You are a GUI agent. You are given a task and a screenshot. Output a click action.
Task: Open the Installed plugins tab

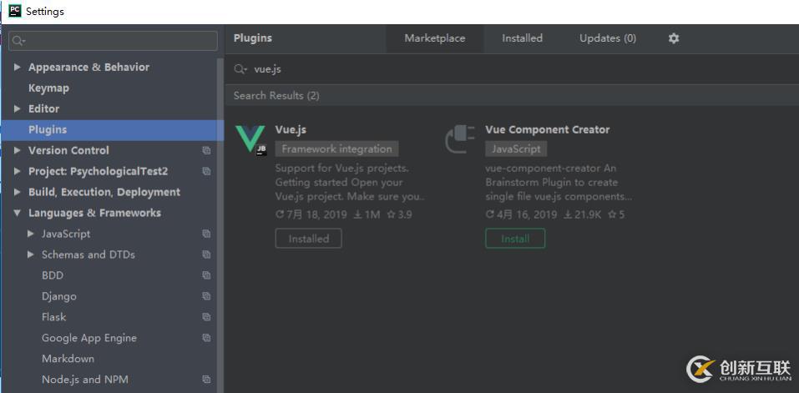[x=522, y=38]
